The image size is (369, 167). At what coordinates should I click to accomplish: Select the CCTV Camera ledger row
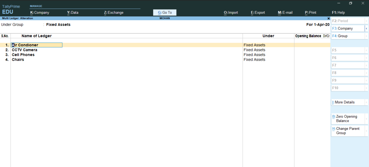point(25,50)
